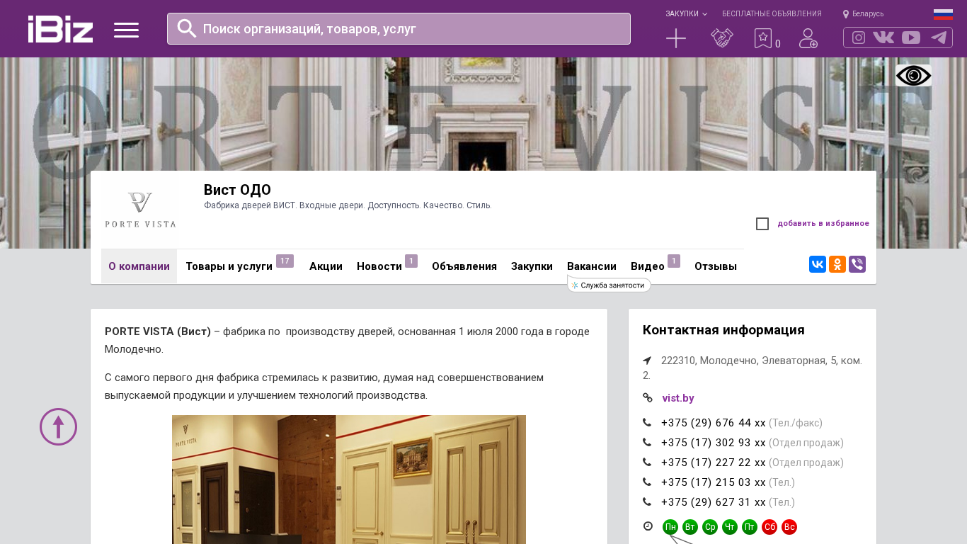Click the user registration icon
Image resolution: width=967 pixels, height=544 pixels.
[x=808, y=38]
